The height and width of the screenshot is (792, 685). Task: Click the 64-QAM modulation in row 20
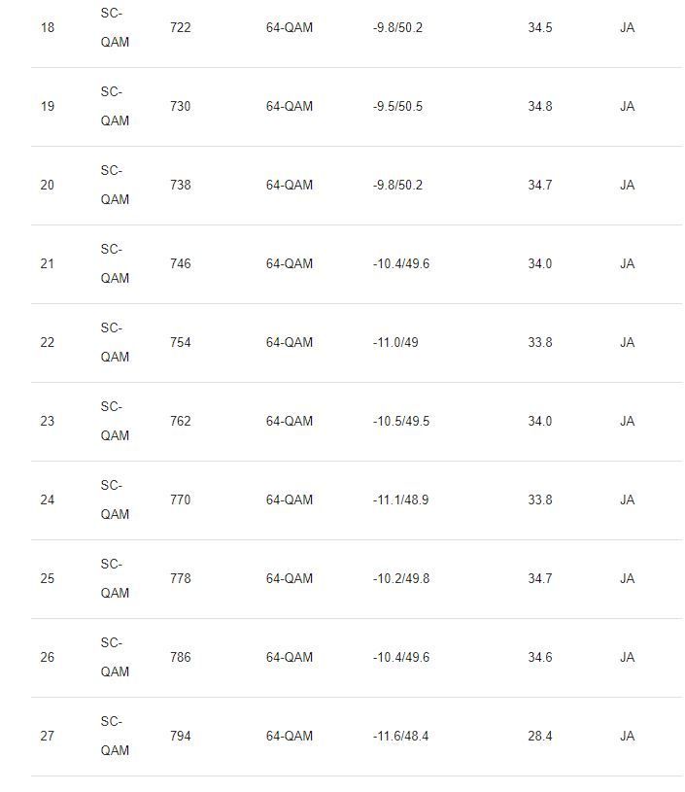[290, 185]
